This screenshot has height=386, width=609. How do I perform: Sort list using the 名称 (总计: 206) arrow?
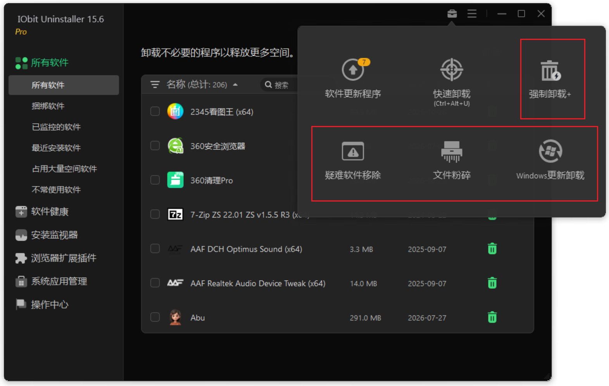point(235,84)
